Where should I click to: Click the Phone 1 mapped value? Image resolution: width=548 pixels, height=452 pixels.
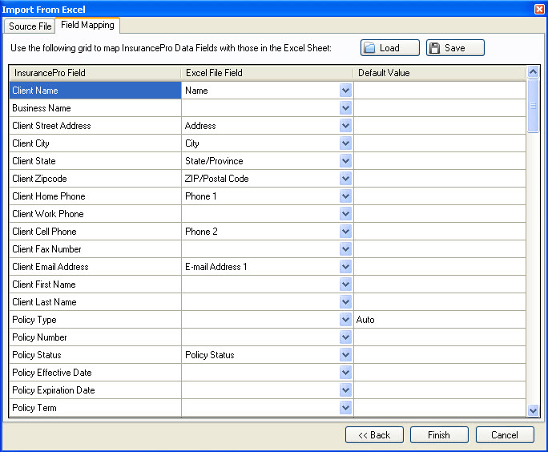pos(201,196)
